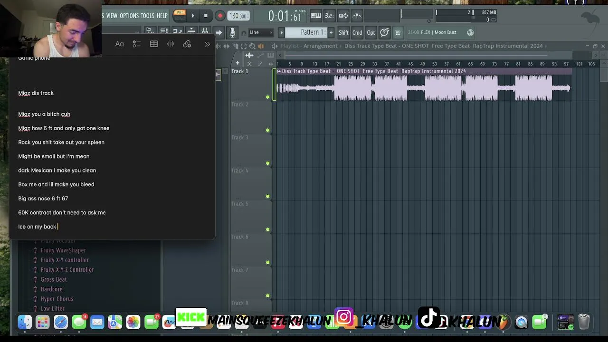The width and height of the screenshot is (608, 342).
Task: Insert a table via notes table icon
Action: (154, 44)
